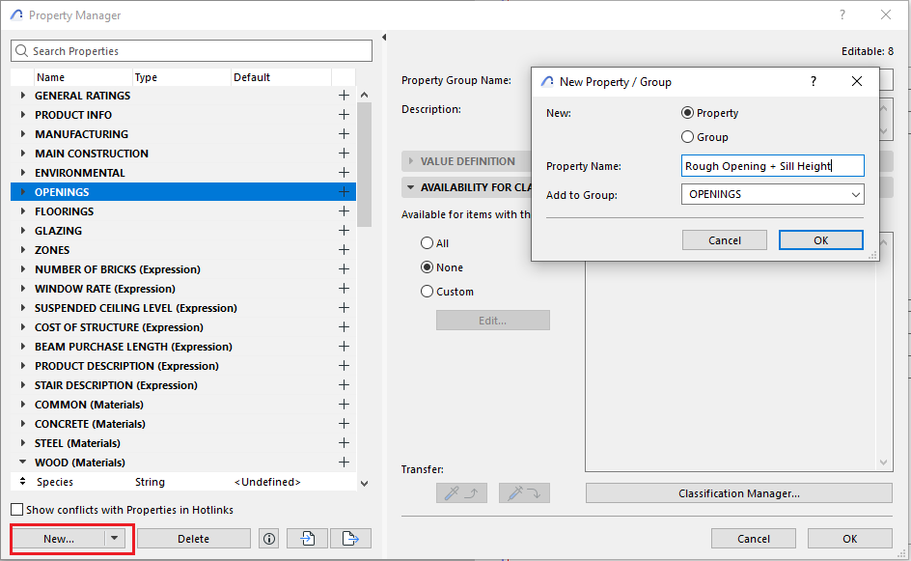Click plus icon next to ZONES
The height and width of the screenshot is (561, 911).
click(344, 249)
